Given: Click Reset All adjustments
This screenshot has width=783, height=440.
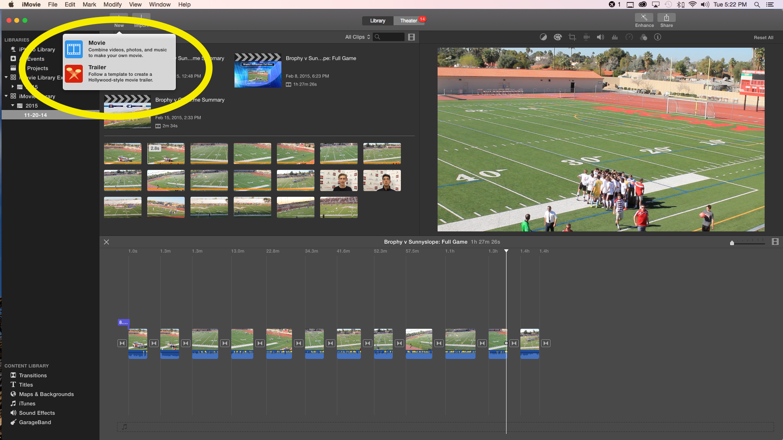Looking at the screenshot, I should click(x=763, y=37).
